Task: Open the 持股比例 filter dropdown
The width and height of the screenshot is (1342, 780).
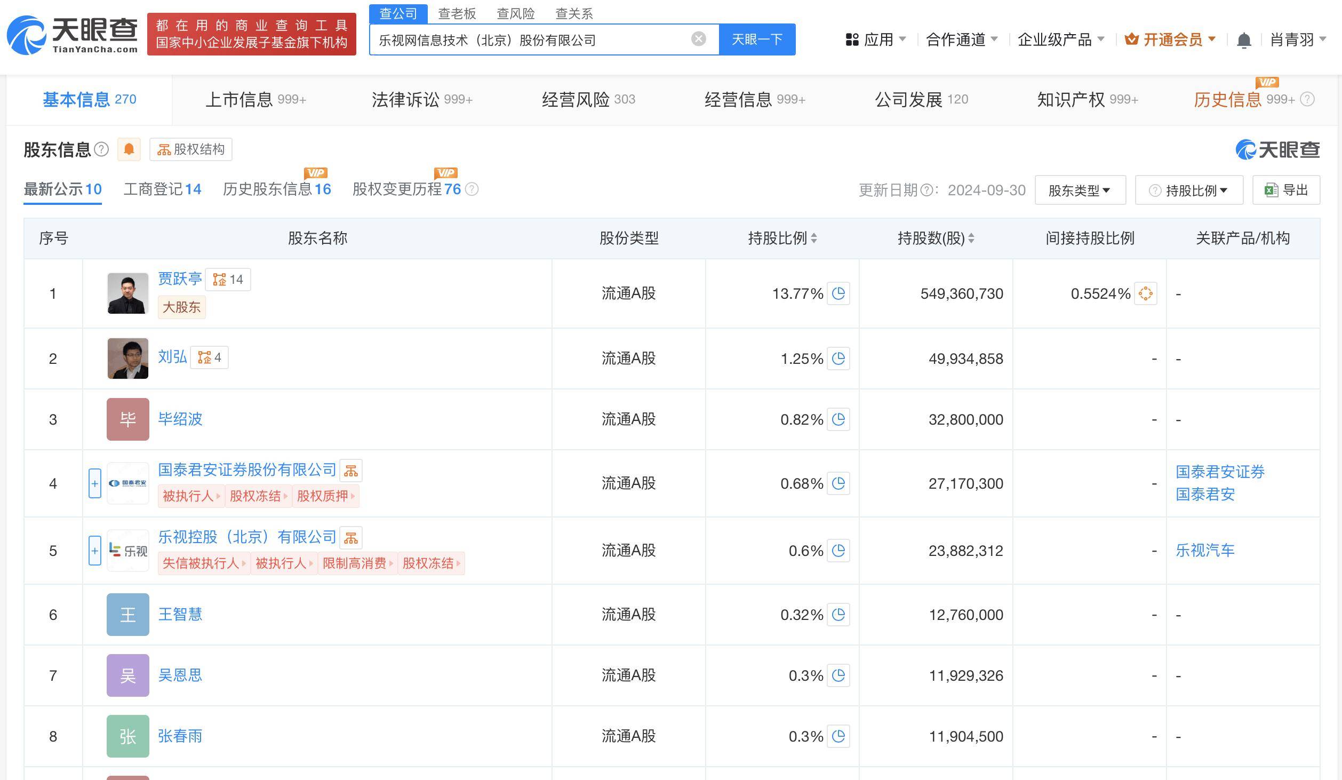Action: pos(1188,190)
